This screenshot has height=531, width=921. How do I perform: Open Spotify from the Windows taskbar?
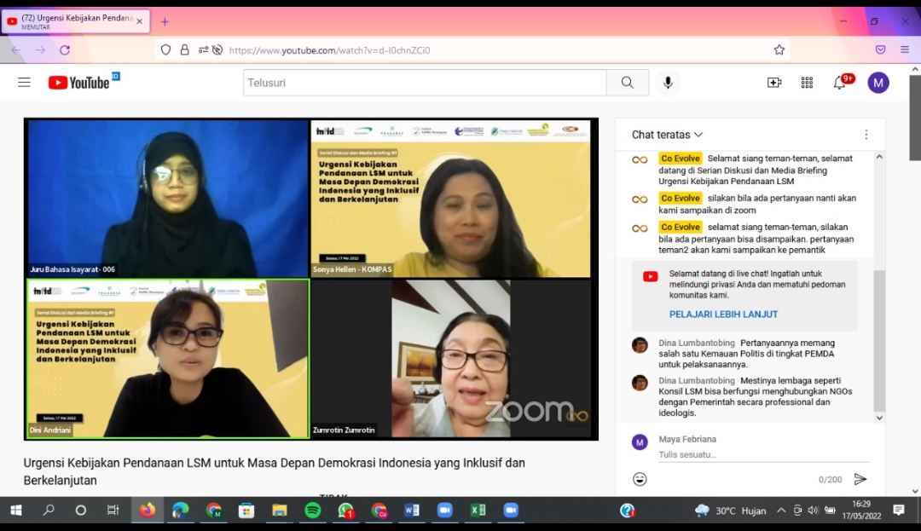pos(313,511)
